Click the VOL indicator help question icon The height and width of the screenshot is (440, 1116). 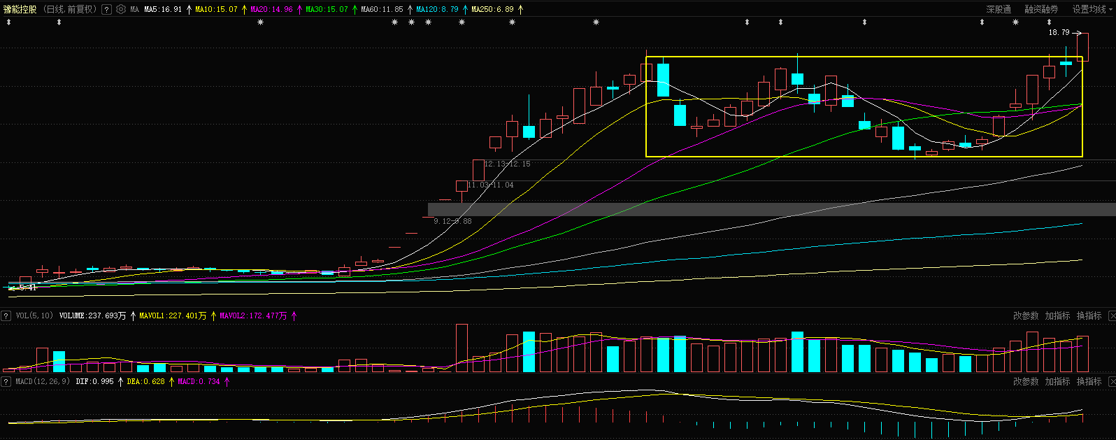coord(6,315)
